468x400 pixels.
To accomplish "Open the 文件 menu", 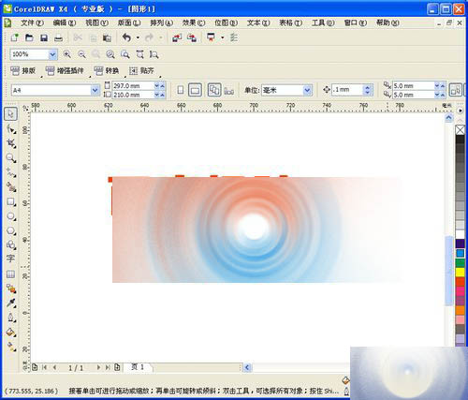I will click(x=32, y=22).
